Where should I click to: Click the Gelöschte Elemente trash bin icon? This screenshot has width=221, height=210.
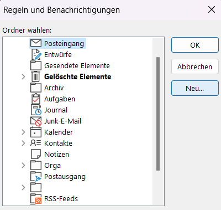point(35,76)
